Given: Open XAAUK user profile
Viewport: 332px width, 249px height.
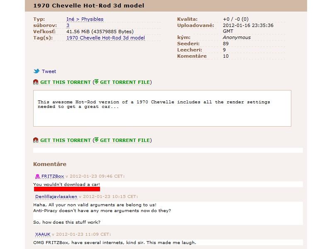Looking at the screenshot, I should pos(43,234).
